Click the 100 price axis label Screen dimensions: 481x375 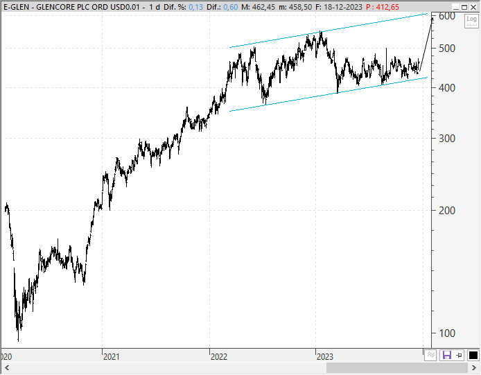coord(447,333)
